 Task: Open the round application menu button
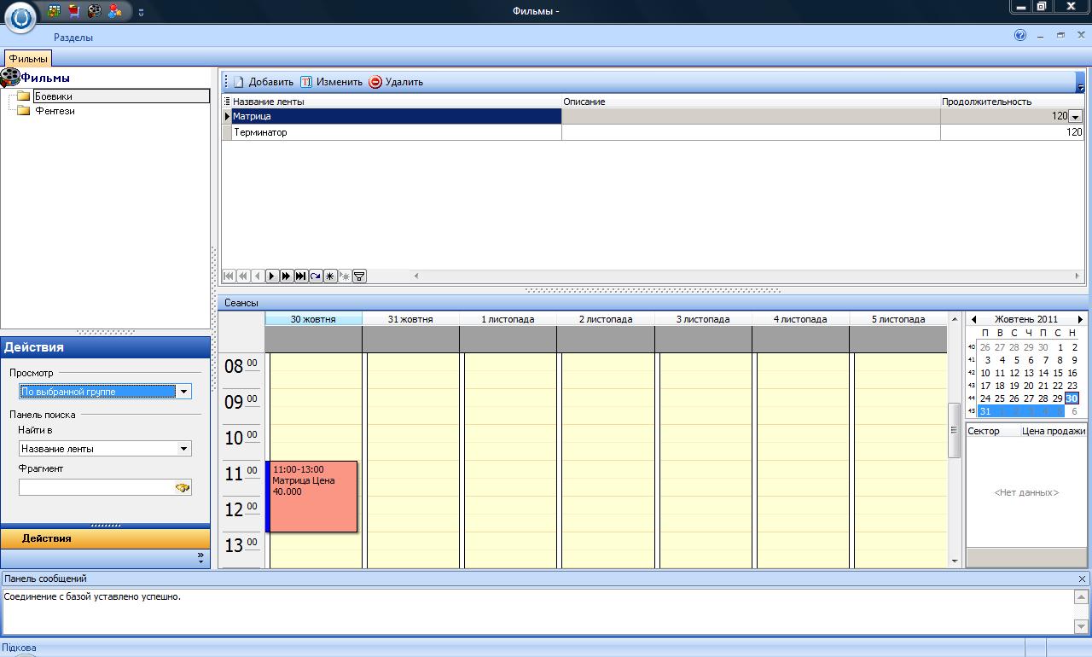[20, 17]
